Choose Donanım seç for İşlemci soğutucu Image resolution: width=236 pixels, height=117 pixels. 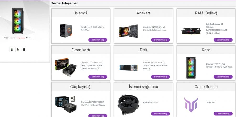click(x=160, y=114)
